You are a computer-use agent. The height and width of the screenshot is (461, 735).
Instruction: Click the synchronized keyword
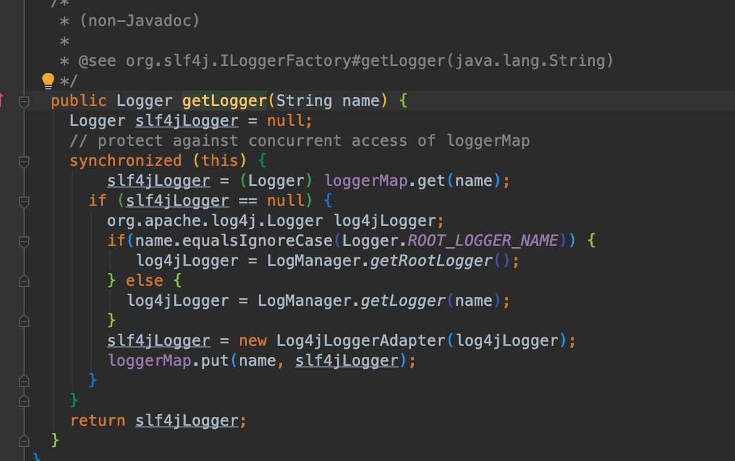click(126, 161)
